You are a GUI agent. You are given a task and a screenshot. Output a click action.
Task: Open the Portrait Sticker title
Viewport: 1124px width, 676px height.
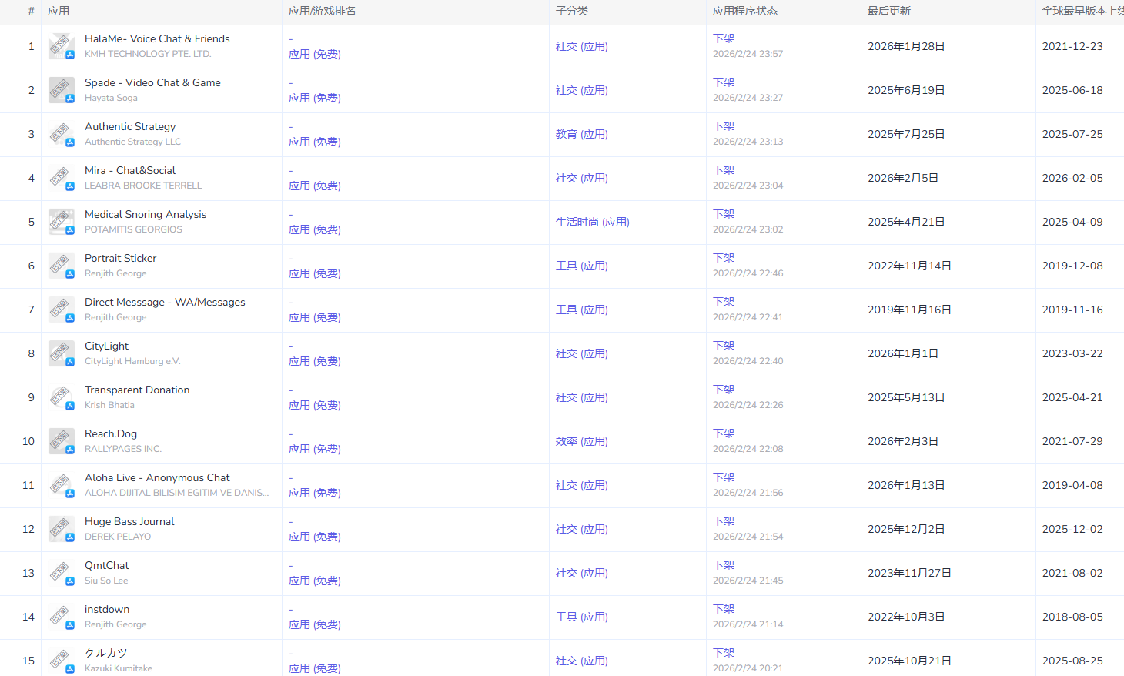120,258
